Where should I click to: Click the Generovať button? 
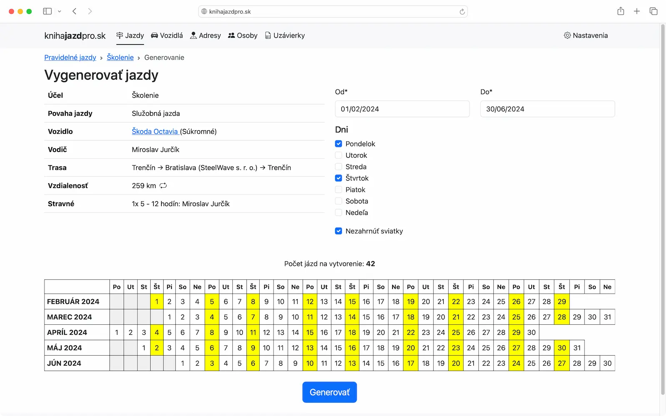coord(330,392)
